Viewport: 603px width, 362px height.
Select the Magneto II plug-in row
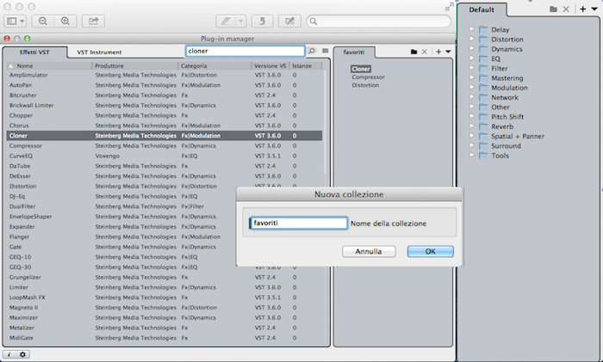tap(165, 308)
